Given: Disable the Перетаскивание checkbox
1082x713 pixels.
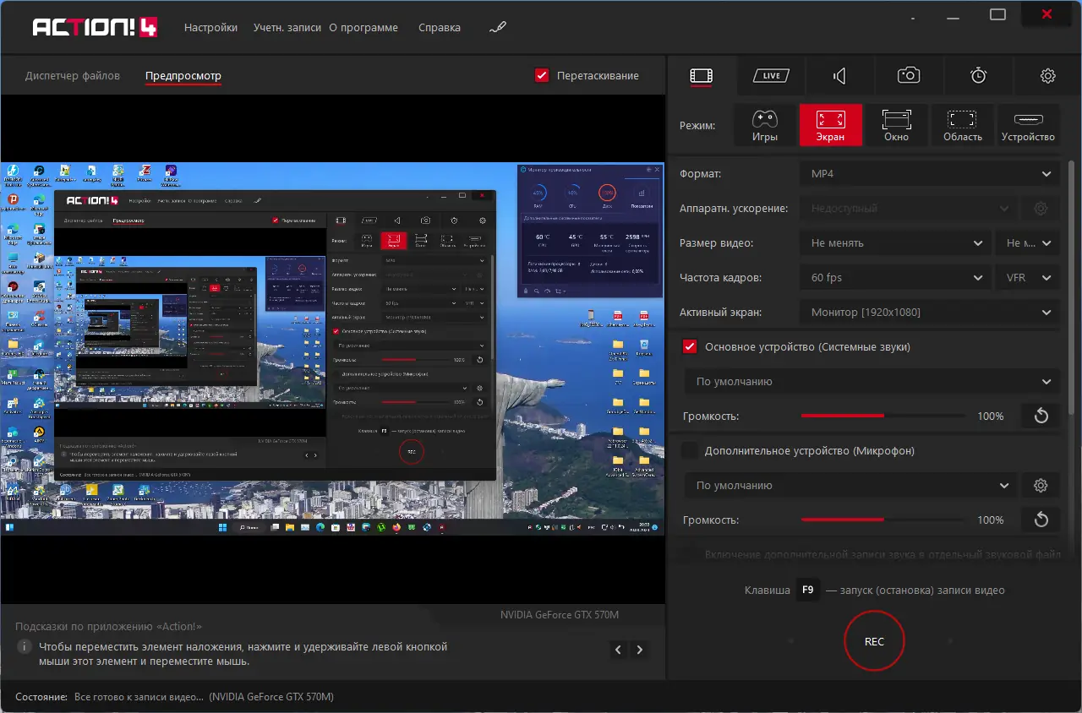Looking at the screenshot, I should 543,75.
